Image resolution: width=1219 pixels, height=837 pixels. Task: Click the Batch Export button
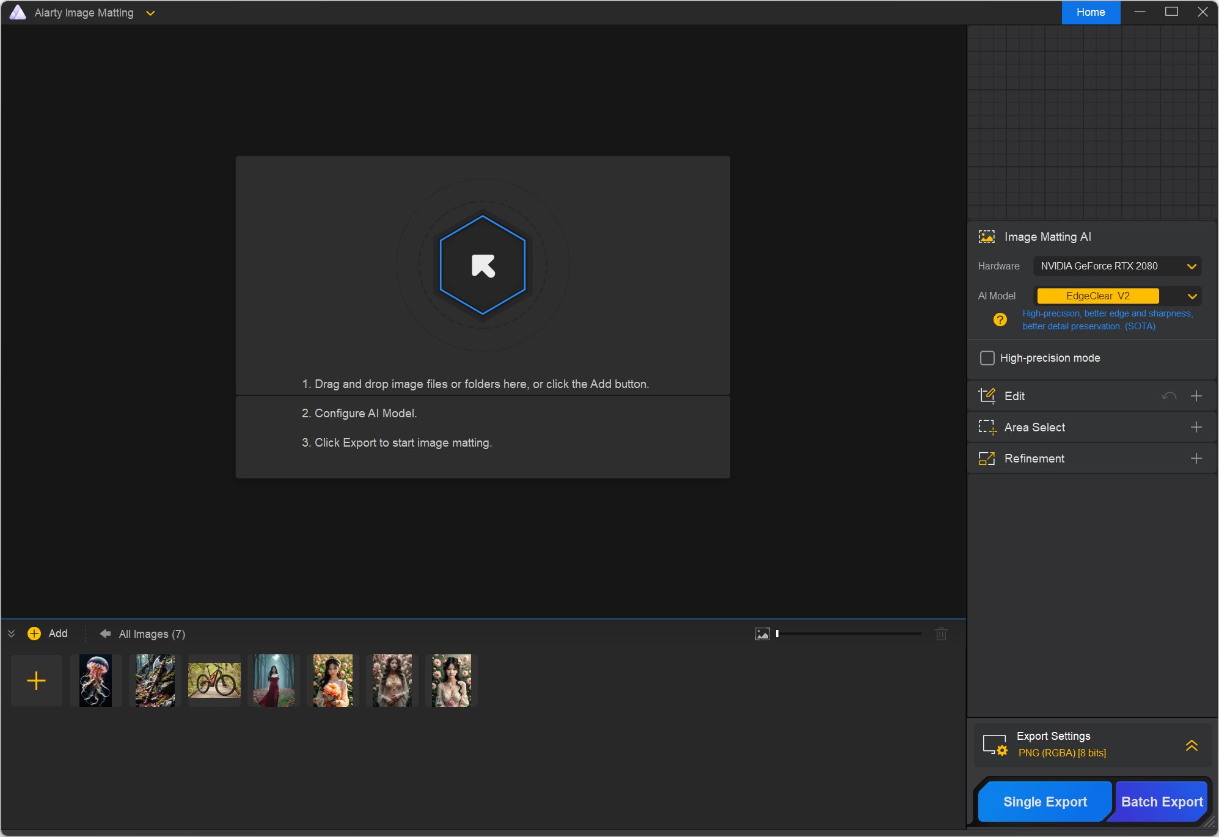(x=1161, y=802)
